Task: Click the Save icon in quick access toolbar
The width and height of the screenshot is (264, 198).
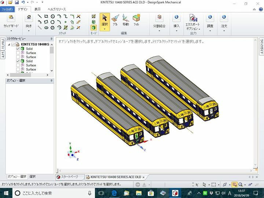Action: (16, 2)
